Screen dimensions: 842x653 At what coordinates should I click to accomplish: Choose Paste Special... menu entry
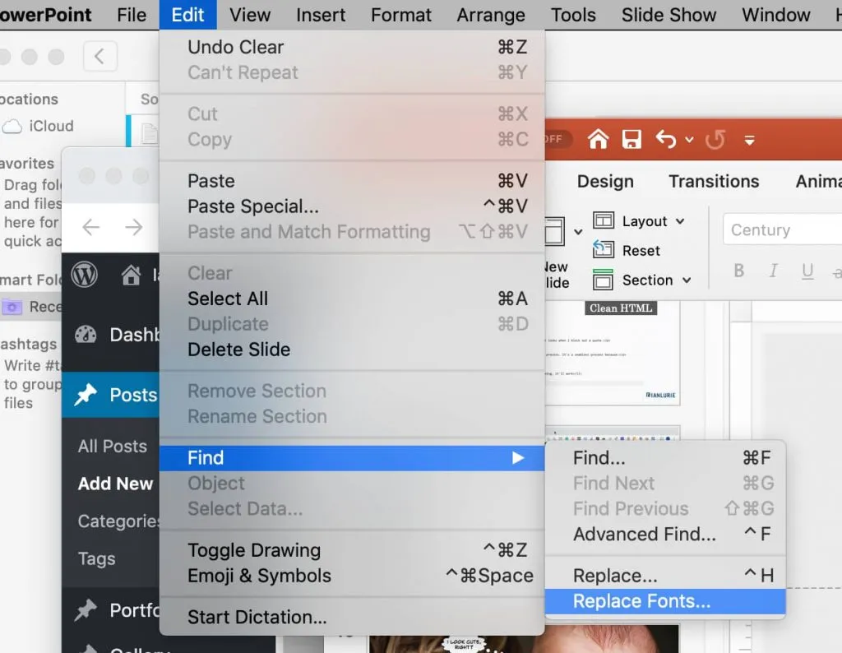click(x=352, y=206)
